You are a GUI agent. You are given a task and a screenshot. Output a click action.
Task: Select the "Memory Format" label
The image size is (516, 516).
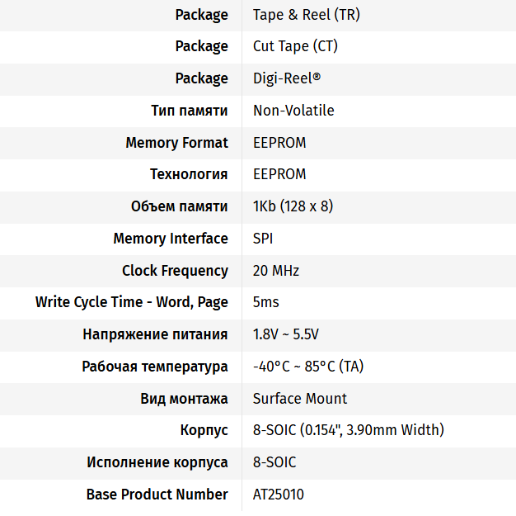point(176,143)
